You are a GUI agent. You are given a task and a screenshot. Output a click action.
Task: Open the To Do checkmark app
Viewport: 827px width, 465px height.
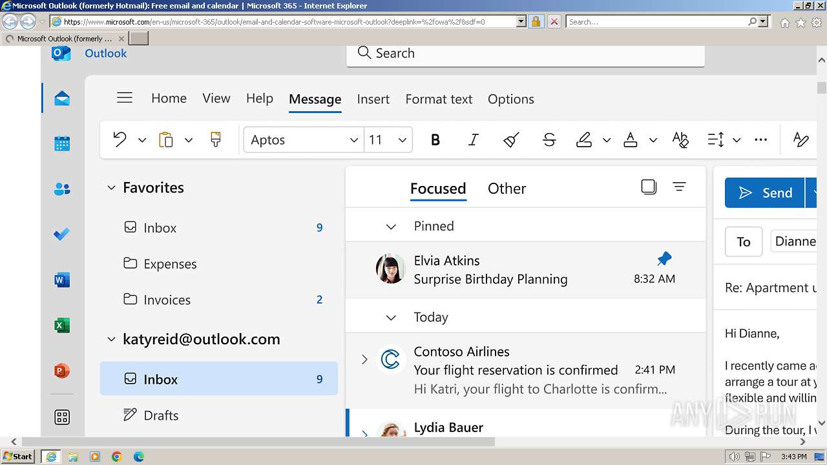[x=62, y=234]
